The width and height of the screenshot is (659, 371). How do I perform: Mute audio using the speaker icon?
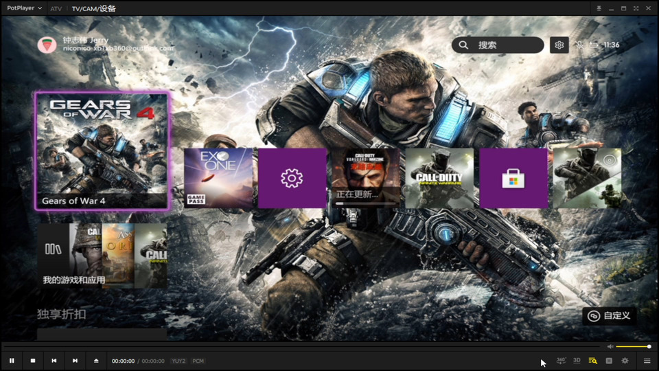(x=610, y=346)
